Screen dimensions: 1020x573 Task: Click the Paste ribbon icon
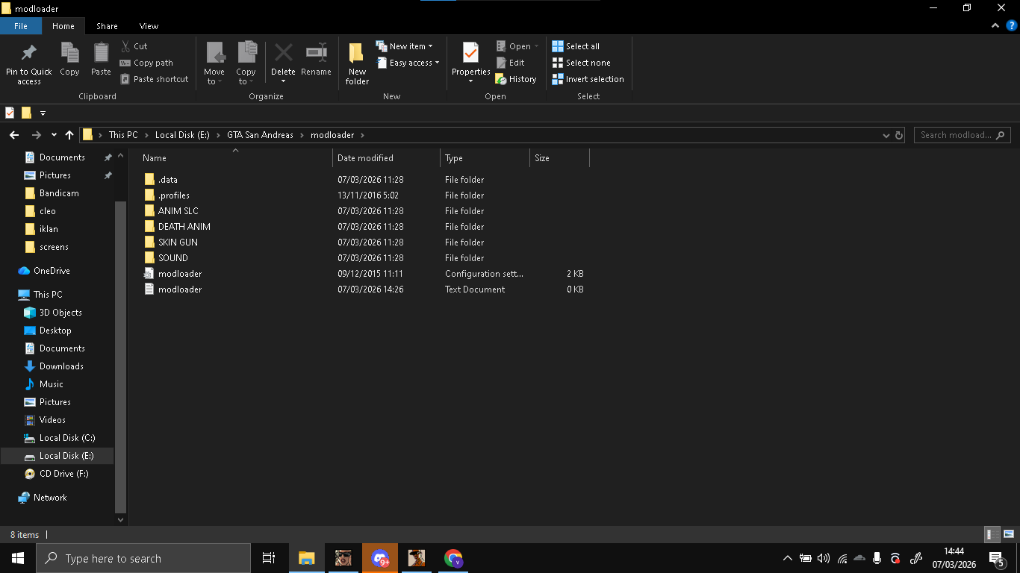click(x=101, y=53)
